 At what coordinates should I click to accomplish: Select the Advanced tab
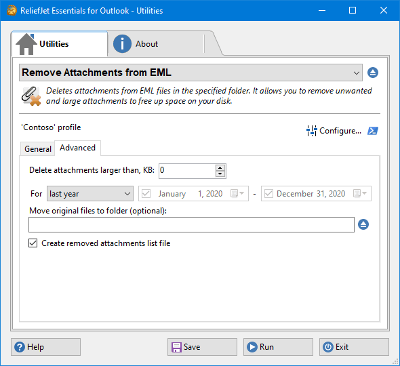pyautogui.click(x=77, y=148)
